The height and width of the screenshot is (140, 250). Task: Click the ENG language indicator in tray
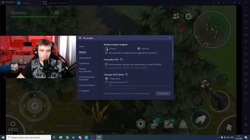point(232,137)
